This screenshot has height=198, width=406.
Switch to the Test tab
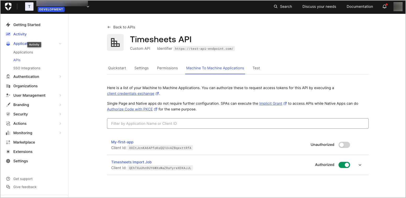256,68
